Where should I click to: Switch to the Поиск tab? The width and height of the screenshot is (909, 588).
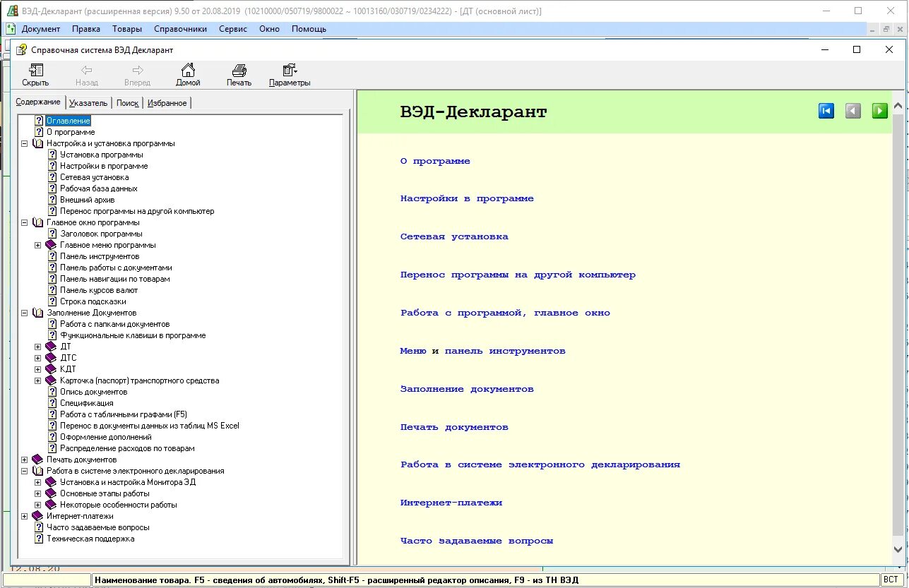(x=127, y=103)
